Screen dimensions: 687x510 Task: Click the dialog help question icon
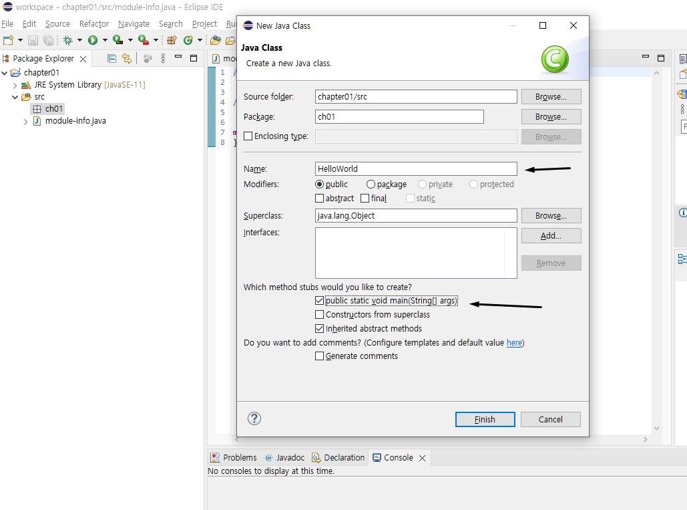254,418
